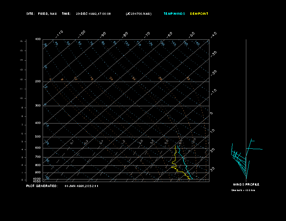Click the cyan TEMP/WINDS legend label
Viewport: 286px width, 221px height.
pos(174,14)
